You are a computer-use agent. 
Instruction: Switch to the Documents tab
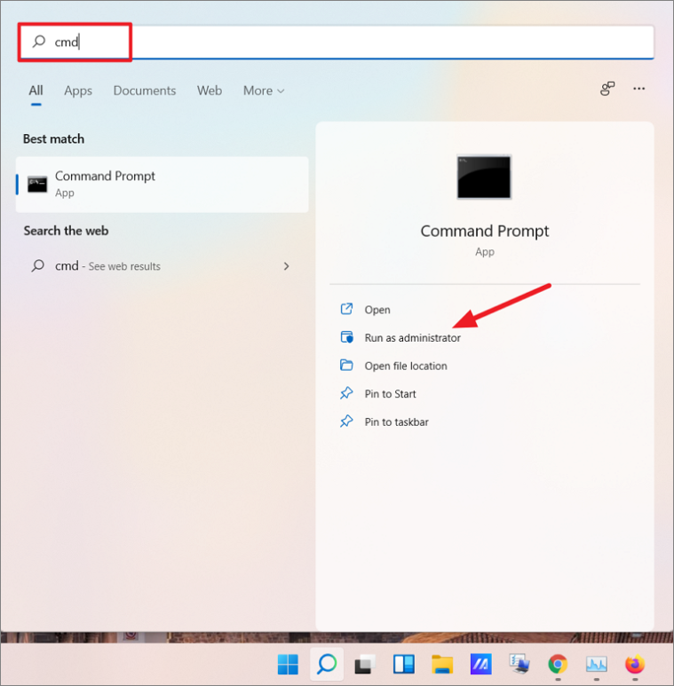pos(145,91)
